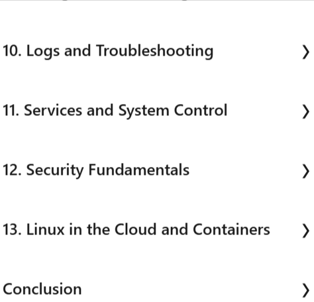
Task: Open chapter 13 Linux in the Cloud and Containers
Action: coord(136,230)
